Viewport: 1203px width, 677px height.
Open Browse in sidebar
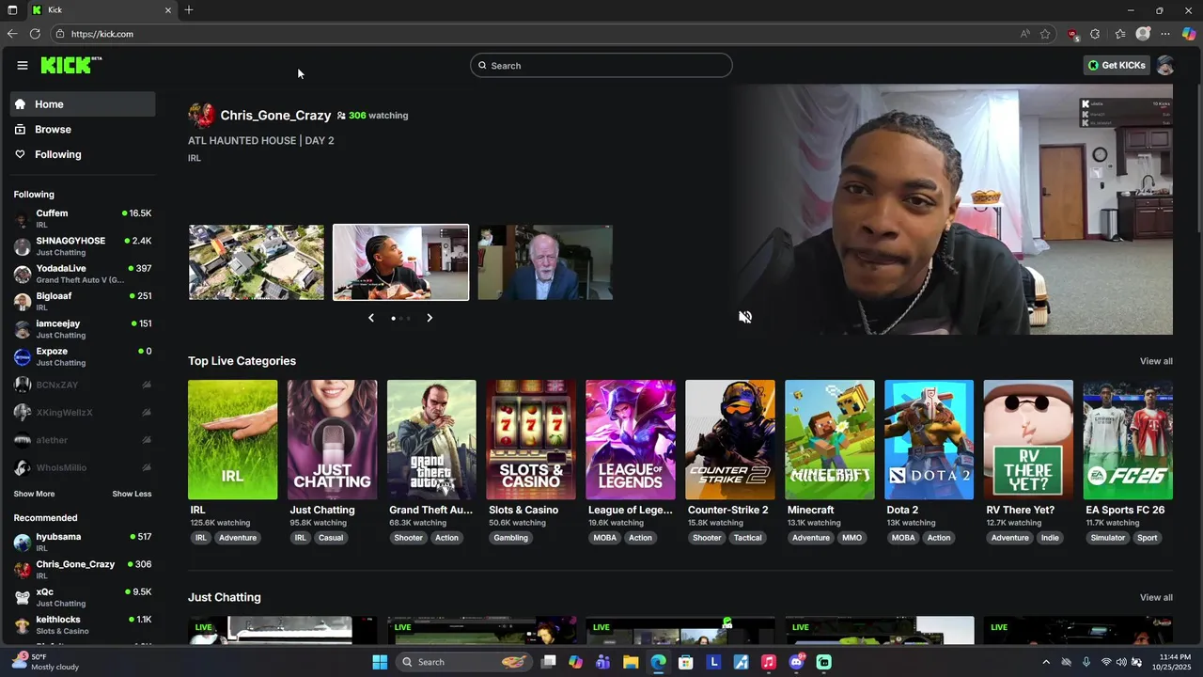click(x=83, y=129)
